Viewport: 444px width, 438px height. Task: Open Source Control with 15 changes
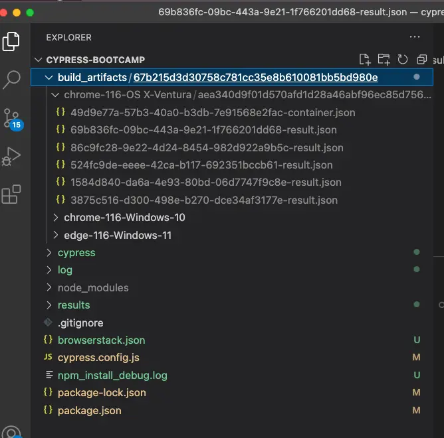11,118
